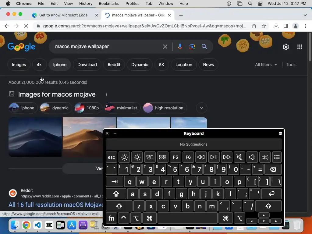This screenshot has width=312, height=234.
Task: Click the list key next to volume up
Action: pos(277,157)
